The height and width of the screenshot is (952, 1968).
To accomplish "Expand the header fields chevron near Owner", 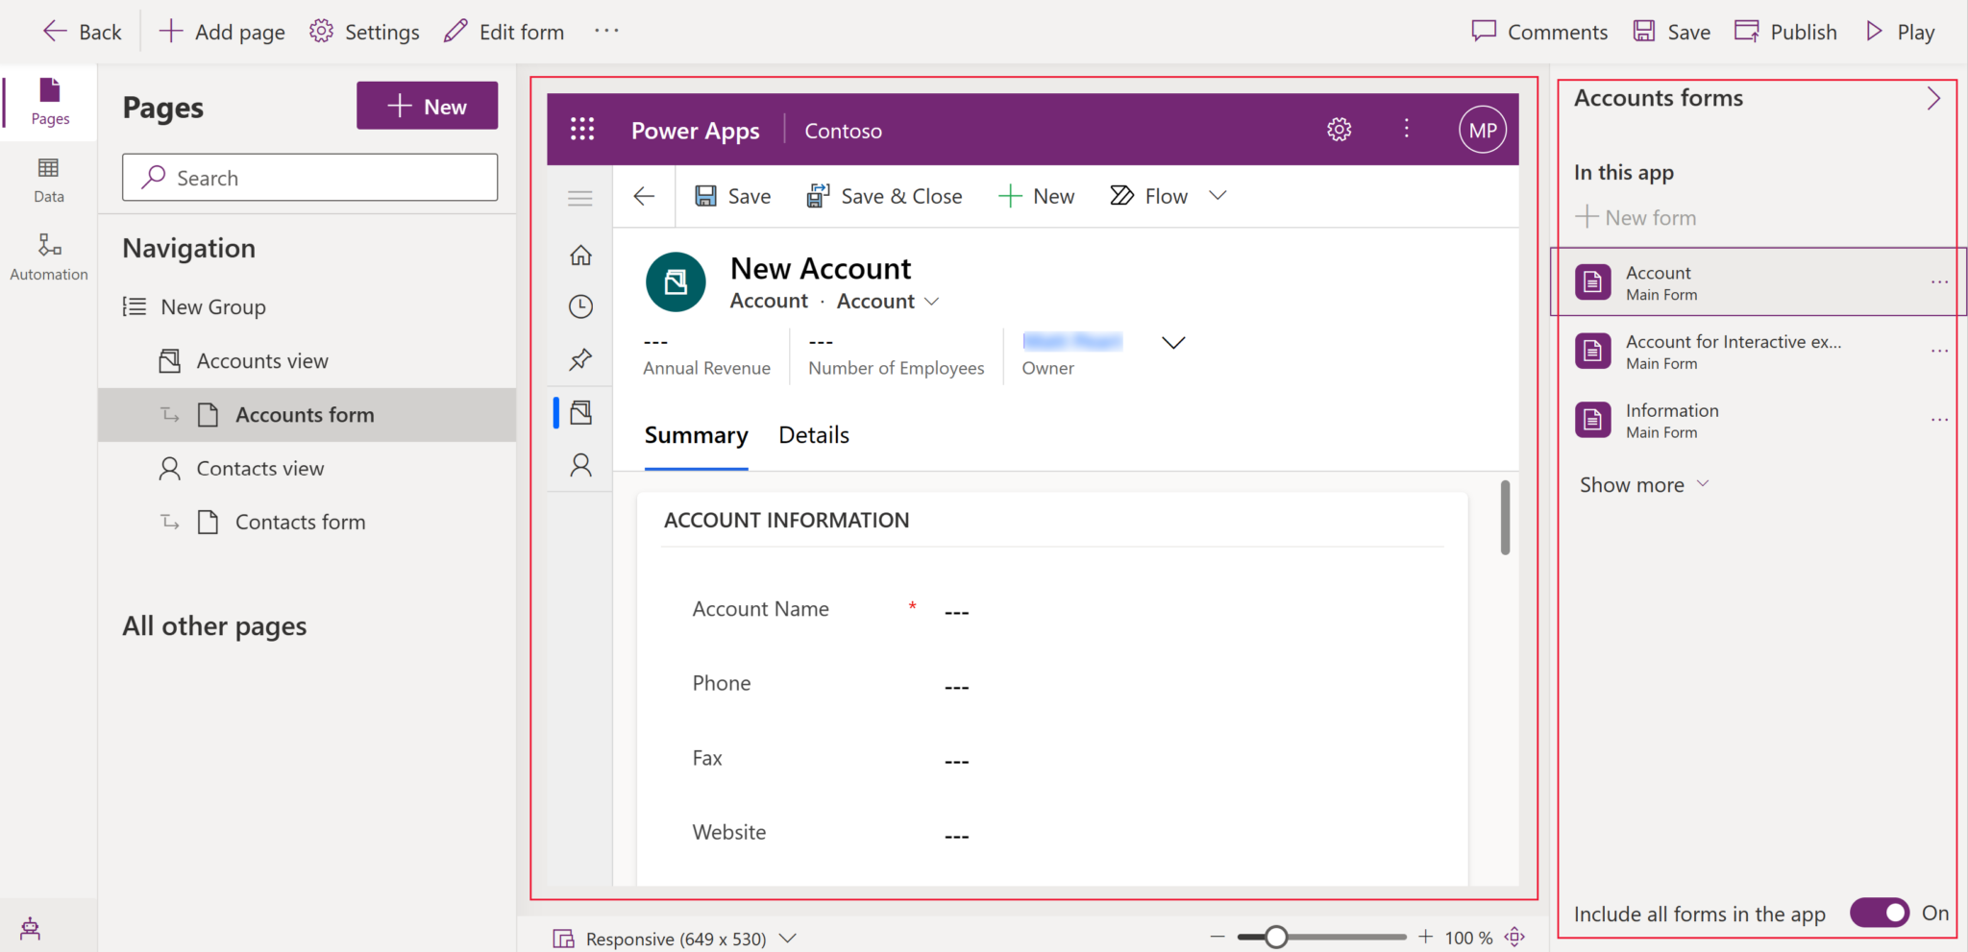I will tap(1173, 343).
